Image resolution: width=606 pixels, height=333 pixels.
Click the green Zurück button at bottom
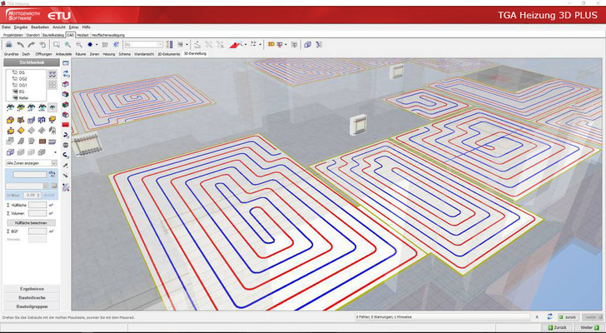point(559,328)
